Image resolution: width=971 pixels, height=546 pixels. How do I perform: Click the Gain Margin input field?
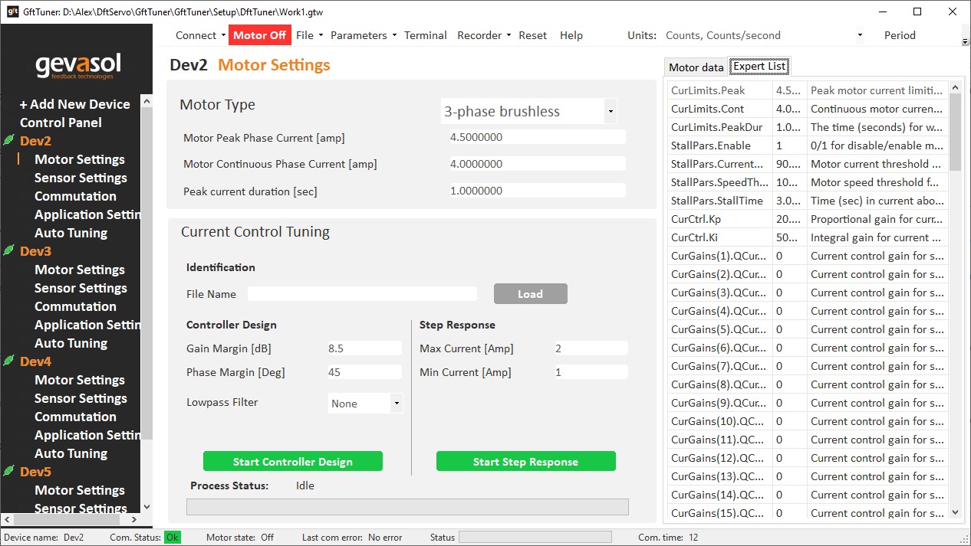click(364, 348)
